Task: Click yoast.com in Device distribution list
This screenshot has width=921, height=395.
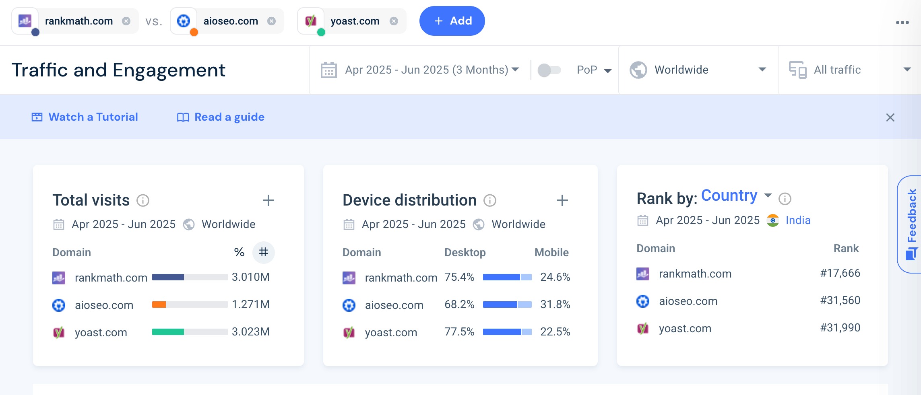Action: [x=391, y=332]
